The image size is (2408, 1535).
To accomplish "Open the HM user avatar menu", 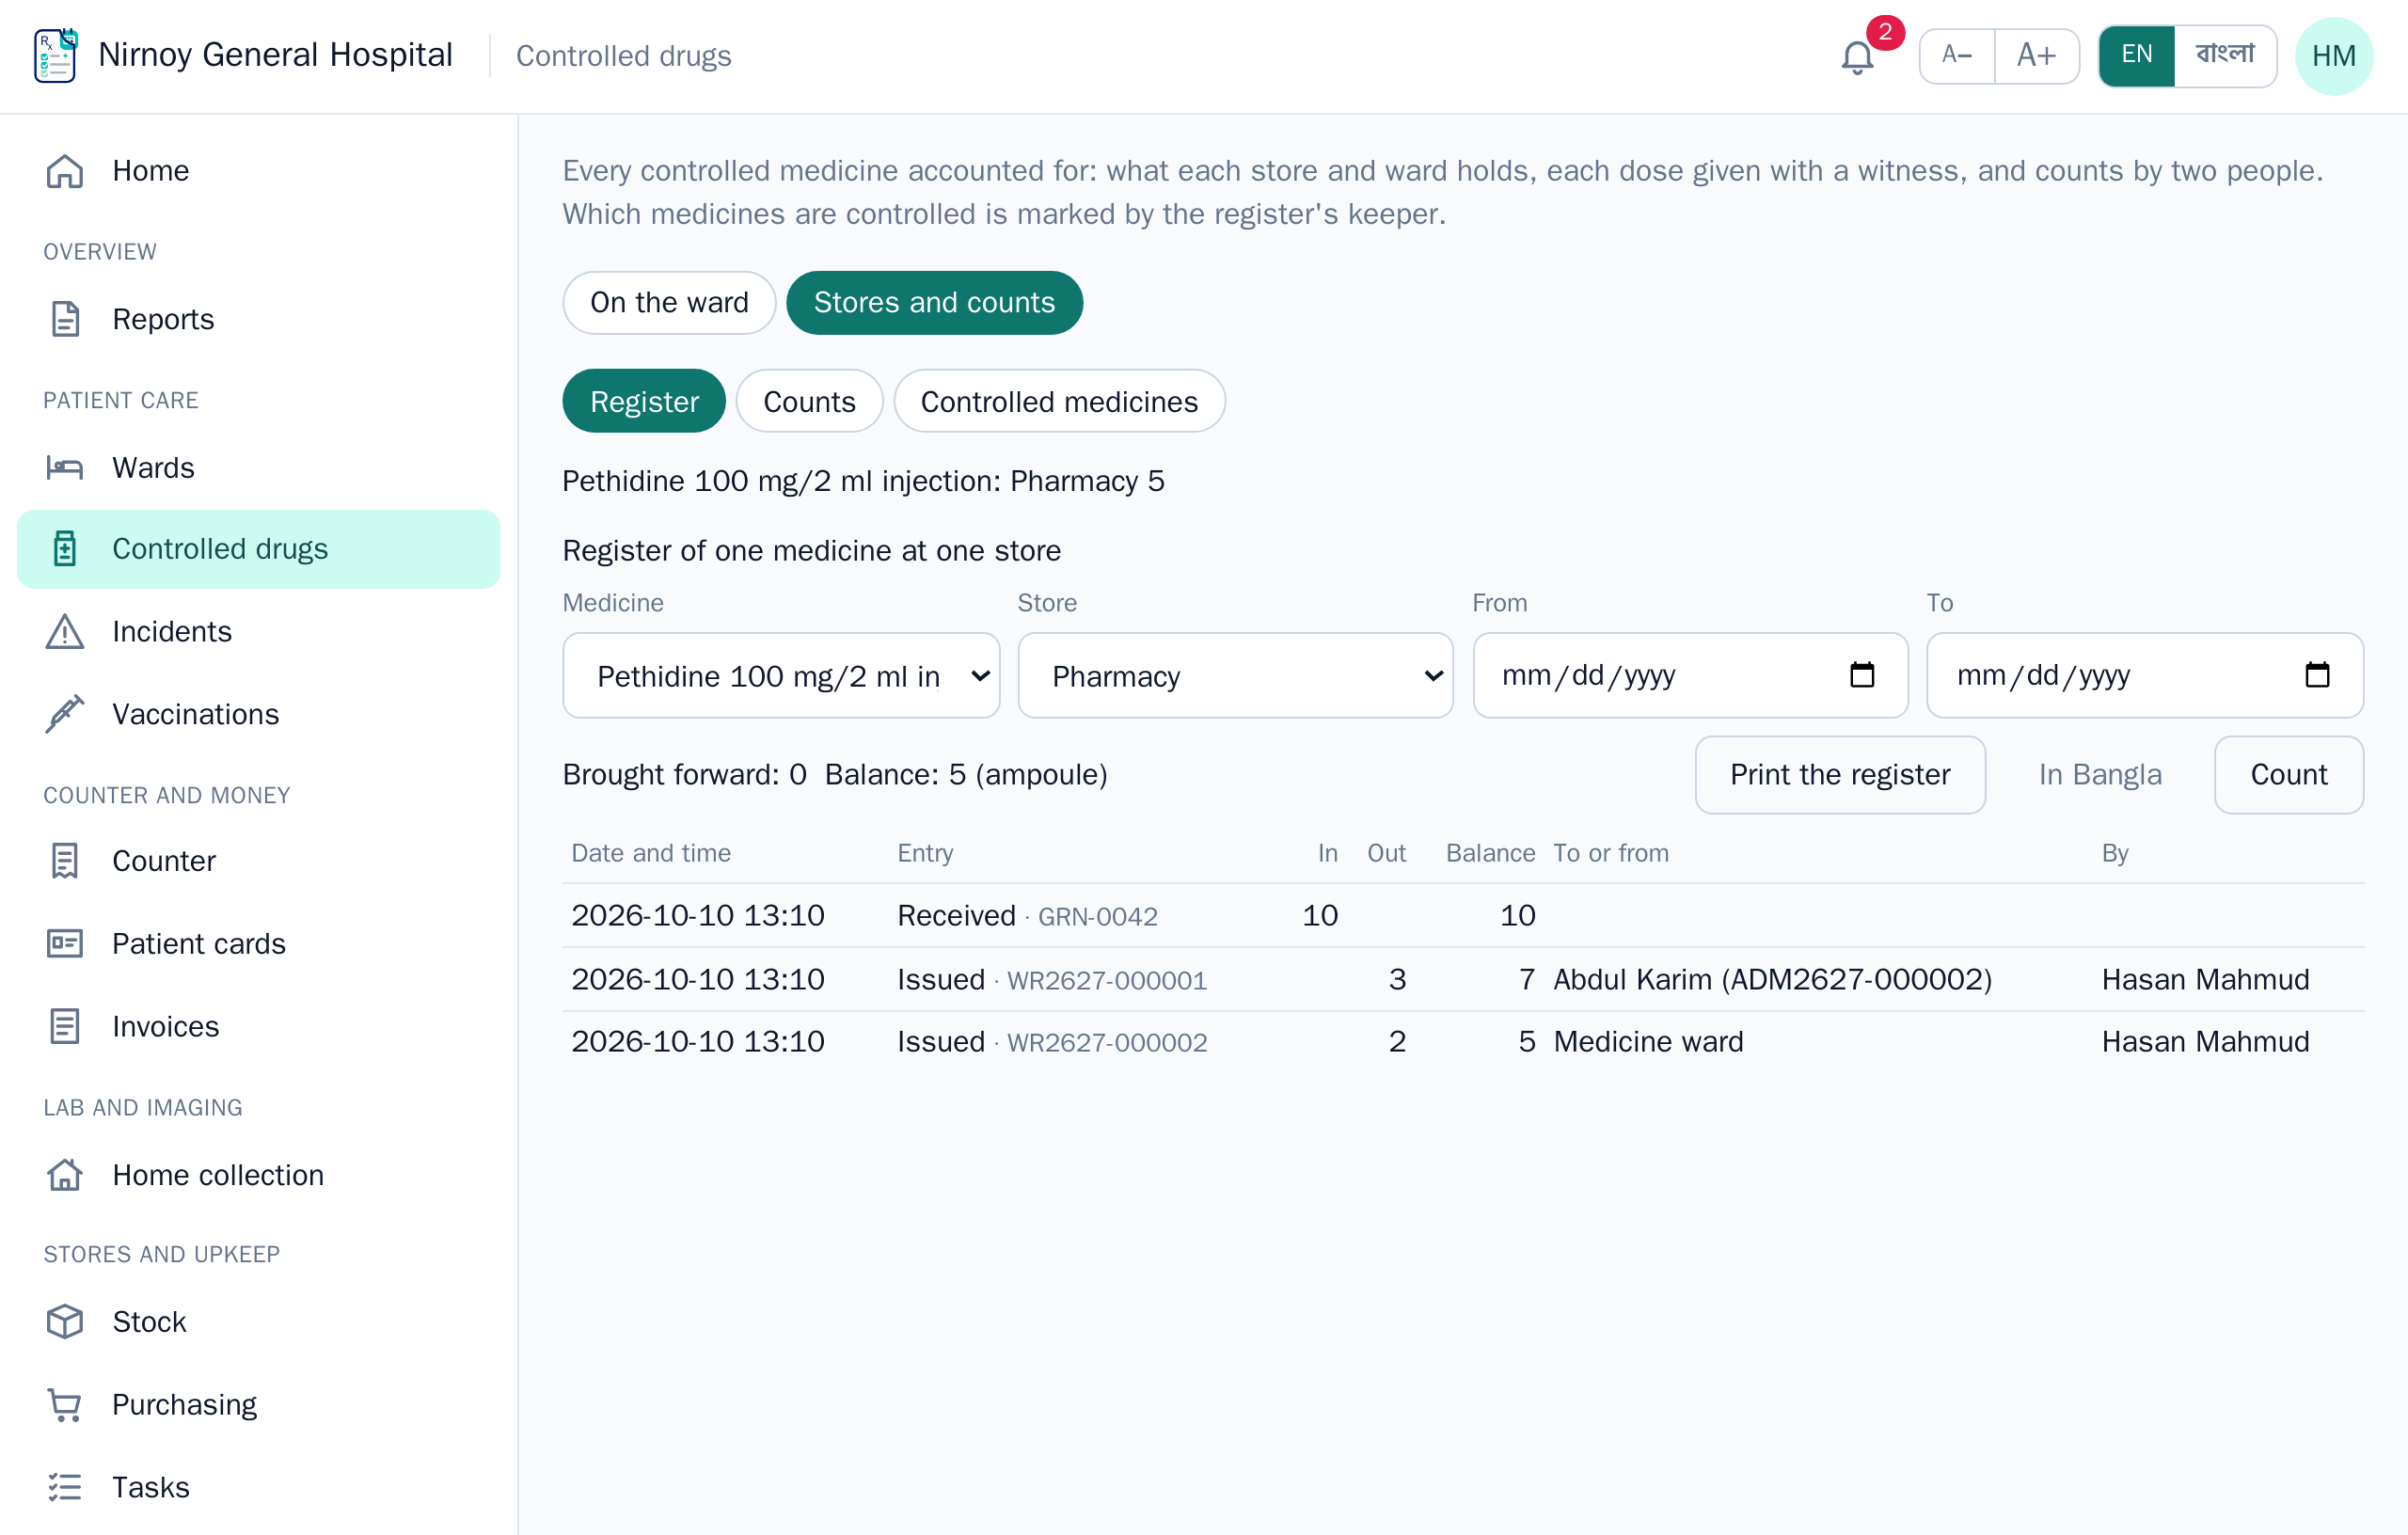I will (2334, 56).
